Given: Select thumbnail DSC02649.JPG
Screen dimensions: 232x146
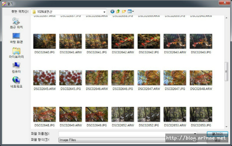Looking at the screenshot, I should pyautogui.click(x=96, y=114).
